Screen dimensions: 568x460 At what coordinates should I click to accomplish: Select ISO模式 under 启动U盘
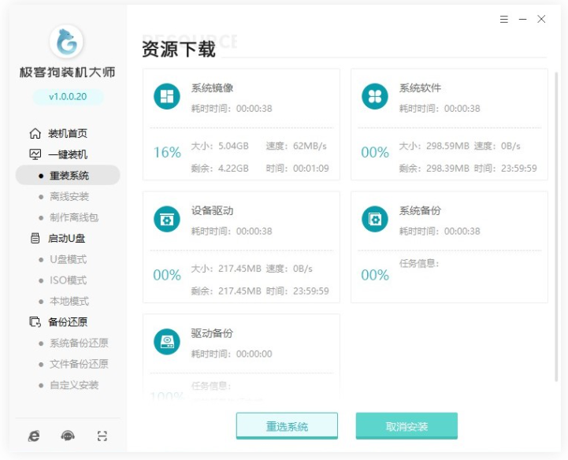click(68, 280)
